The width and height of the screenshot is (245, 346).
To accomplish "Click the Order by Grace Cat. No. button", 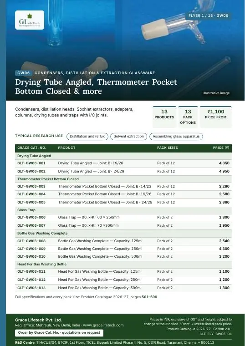I will 59,332.
